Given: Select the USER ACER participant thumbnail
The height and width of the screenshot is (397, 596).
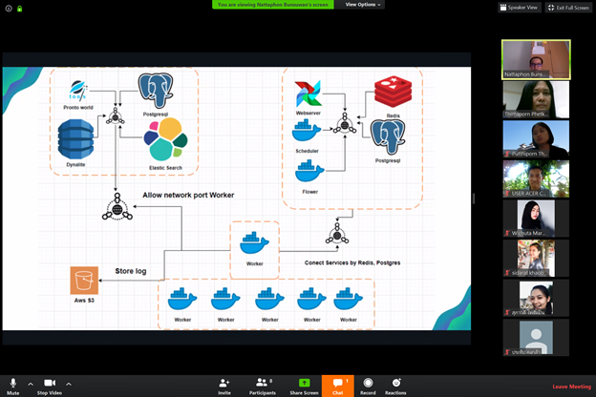Looking at the screenshot, I should 536,178.
